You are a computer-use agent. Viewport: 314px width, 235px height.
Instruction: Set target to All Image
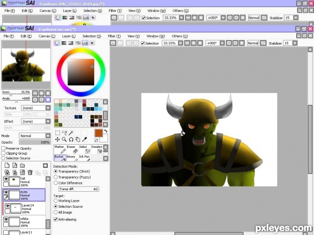tap(55, 212)
